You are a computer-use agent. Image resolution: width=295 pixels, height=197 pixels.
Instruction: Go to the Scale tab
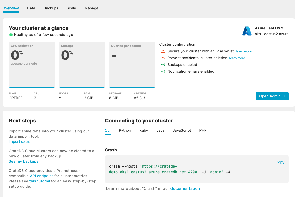[71, 8]
